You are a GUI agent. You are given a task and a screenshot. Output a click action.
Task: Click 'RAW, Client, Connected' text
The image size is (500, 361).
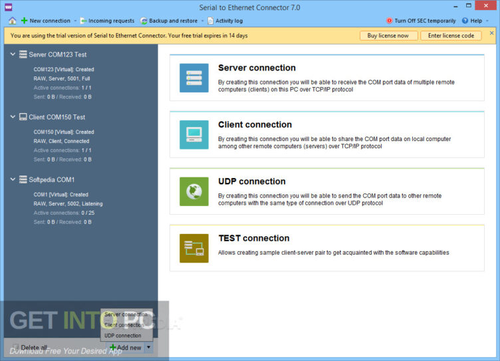point(61,141)
